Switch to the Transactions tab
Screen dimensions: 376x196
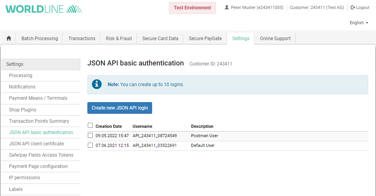coord(82,39)
